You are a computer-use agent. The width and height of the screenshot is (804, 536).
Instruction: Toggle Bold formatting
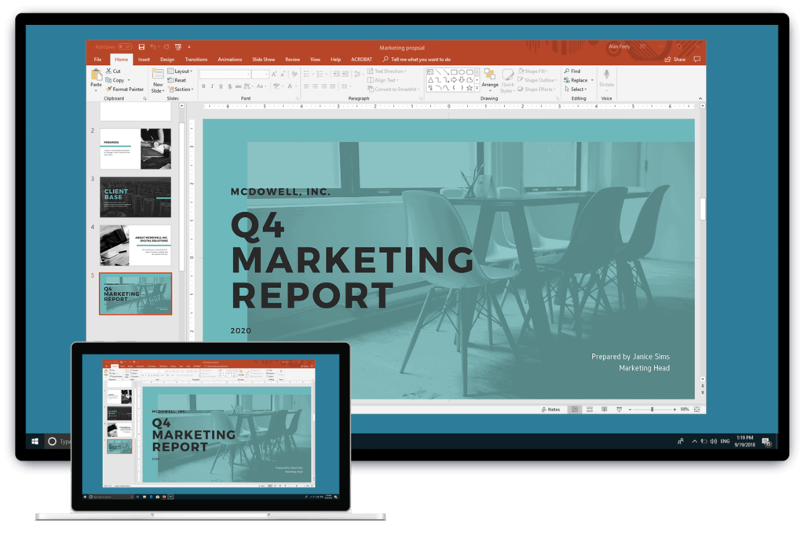click(203, 86)
